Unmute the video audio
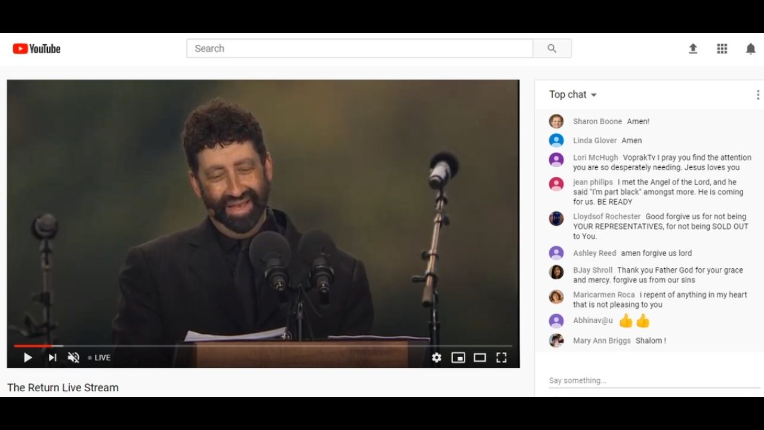Image resolution: width=764 pixels, height=430 pixels. tap(73, 358)
